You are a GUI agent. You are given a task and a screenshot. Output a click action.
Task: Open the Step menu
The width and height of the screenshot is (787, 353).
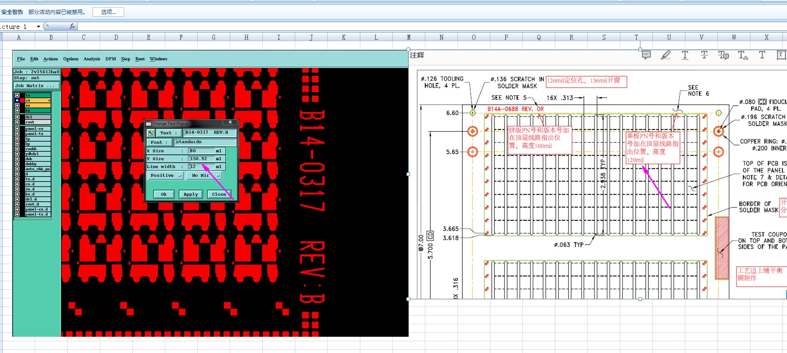tap(126, 59)
